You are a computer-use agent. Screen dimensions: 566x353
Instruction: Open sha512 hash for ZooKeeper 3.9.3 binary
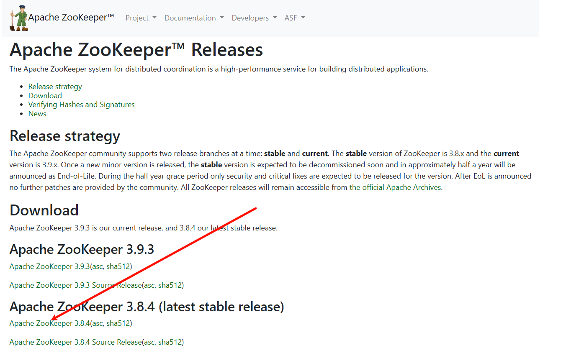point(118,266)
